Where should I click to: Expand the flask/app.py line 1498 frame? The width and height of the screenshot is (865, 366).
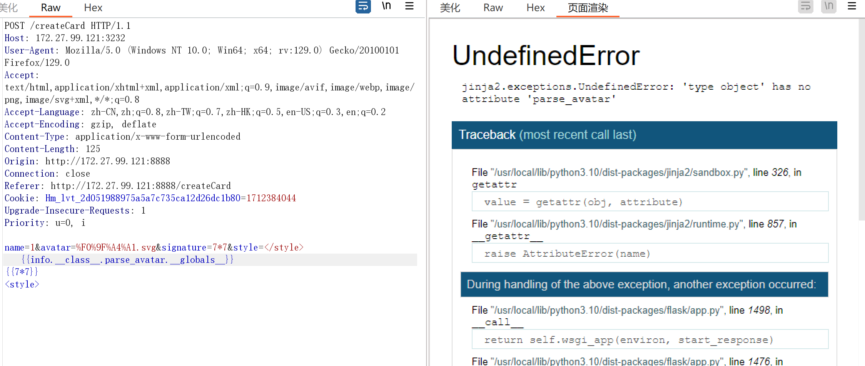(x=627, y=316)
